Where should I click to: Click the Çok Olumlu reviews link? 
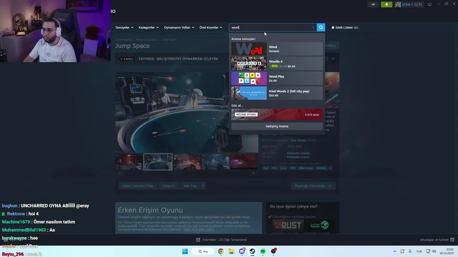298,140
